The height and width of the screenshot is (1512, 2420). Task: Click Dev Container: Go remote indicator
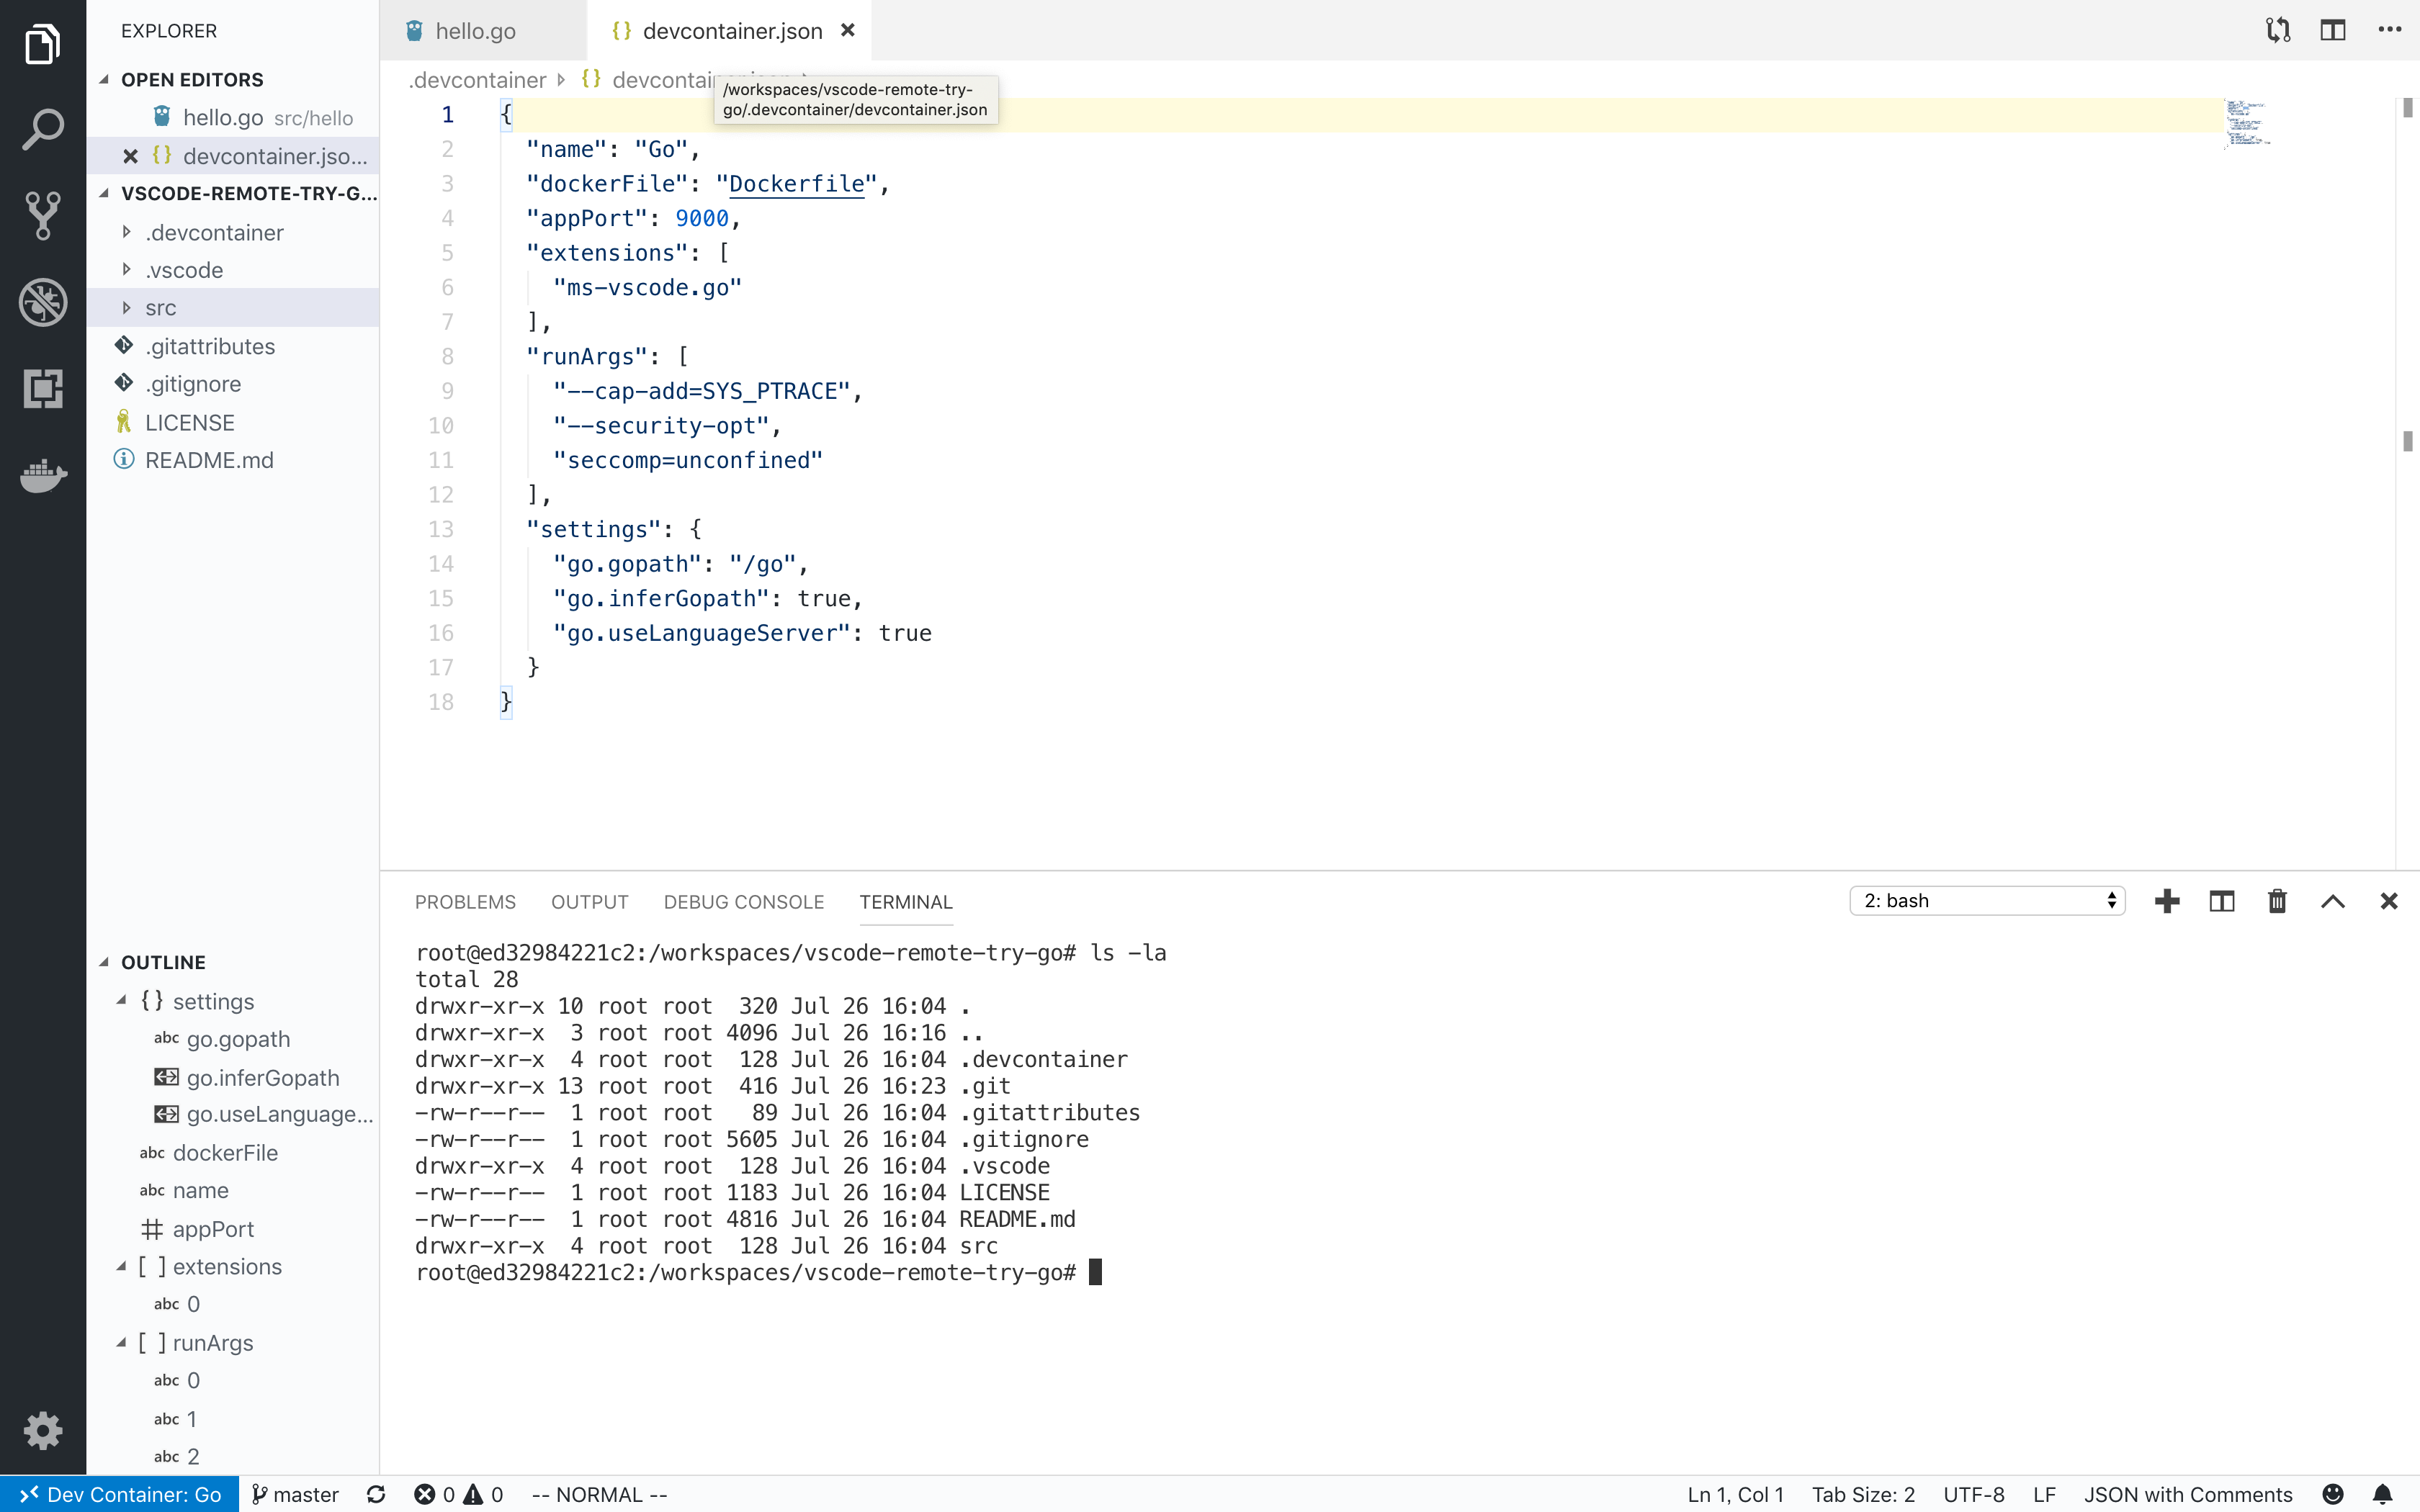(119, 1494)
